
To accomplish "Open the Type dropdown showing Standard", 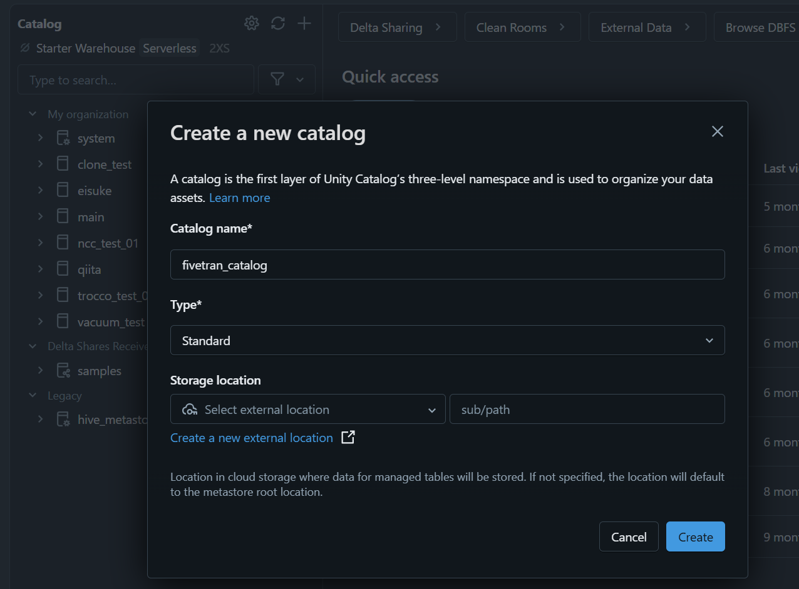I will (447, 340).
